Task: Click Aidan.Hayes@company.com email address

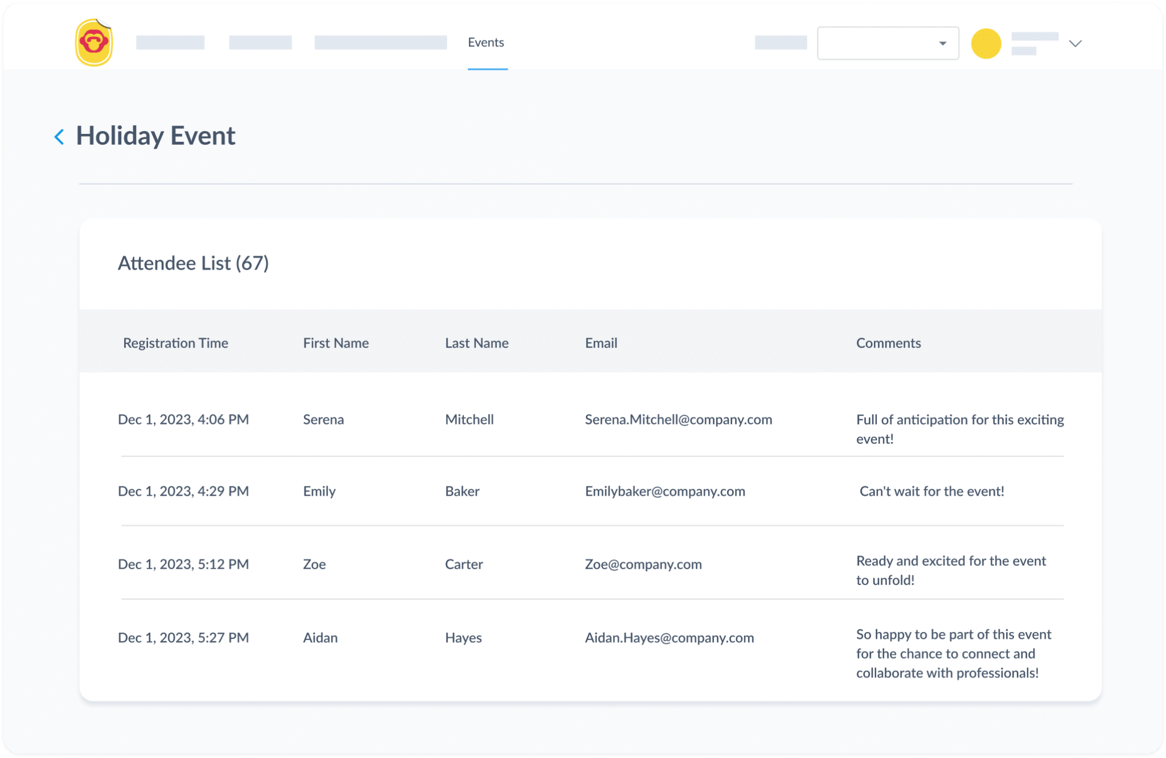Action: pyautogui.click(x=669, y=638)
